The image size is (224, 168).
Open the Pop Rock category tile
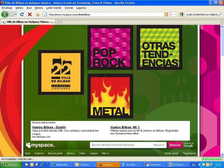click(x=110, y=47)
